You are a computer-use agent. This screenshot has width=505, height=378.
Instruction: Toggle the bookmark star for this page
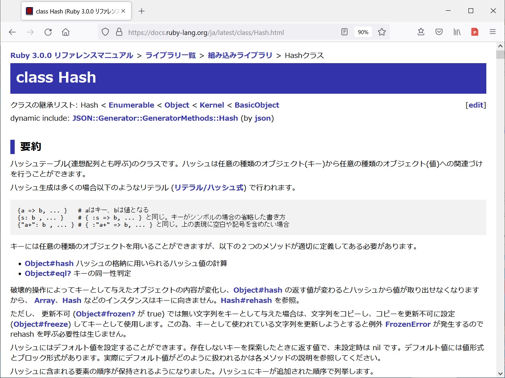(382, 32)
